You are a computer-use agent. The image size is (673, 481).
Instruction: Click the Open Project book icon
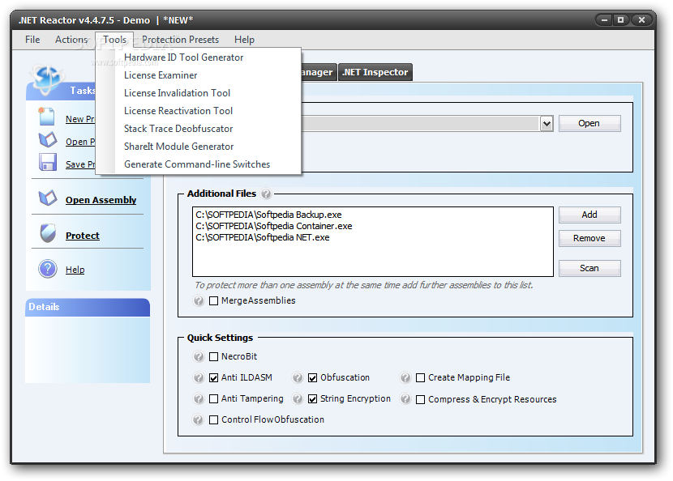(x=48, y=140)
